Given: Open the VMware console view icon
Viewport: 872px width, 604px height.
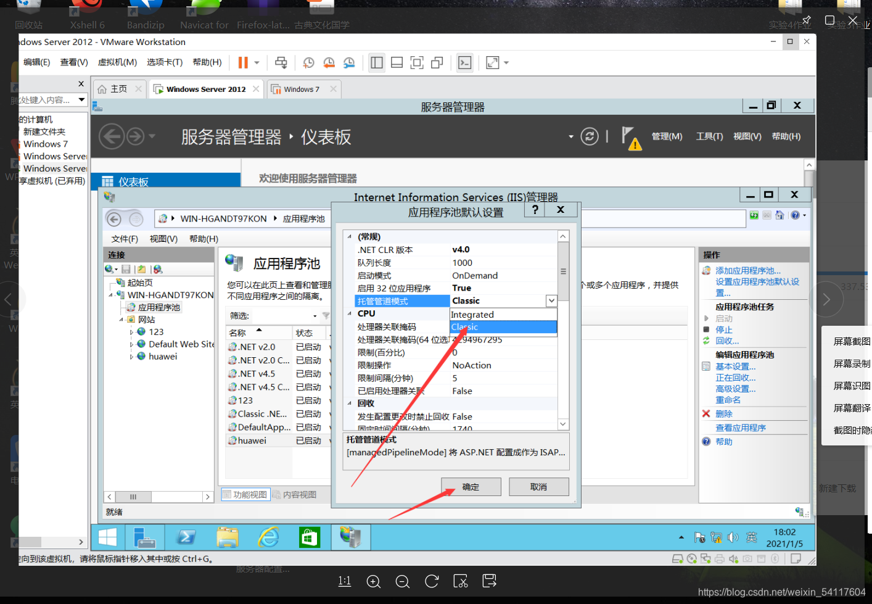Looking at the screenshot, I should (x=464, y=63).
